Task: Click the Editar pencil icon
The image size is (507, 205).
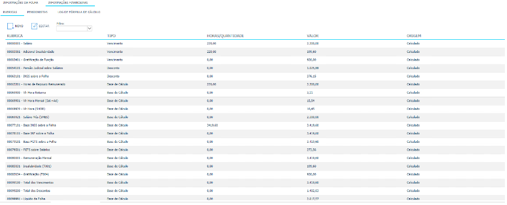Action: coord(35,26)
